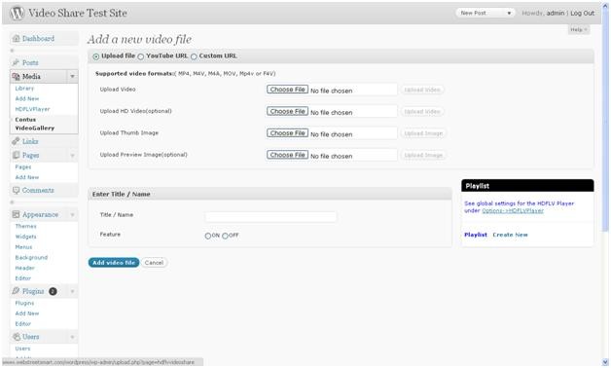611x368 pixels.
Task: Click the Add video file button
Action: point(114,262)
